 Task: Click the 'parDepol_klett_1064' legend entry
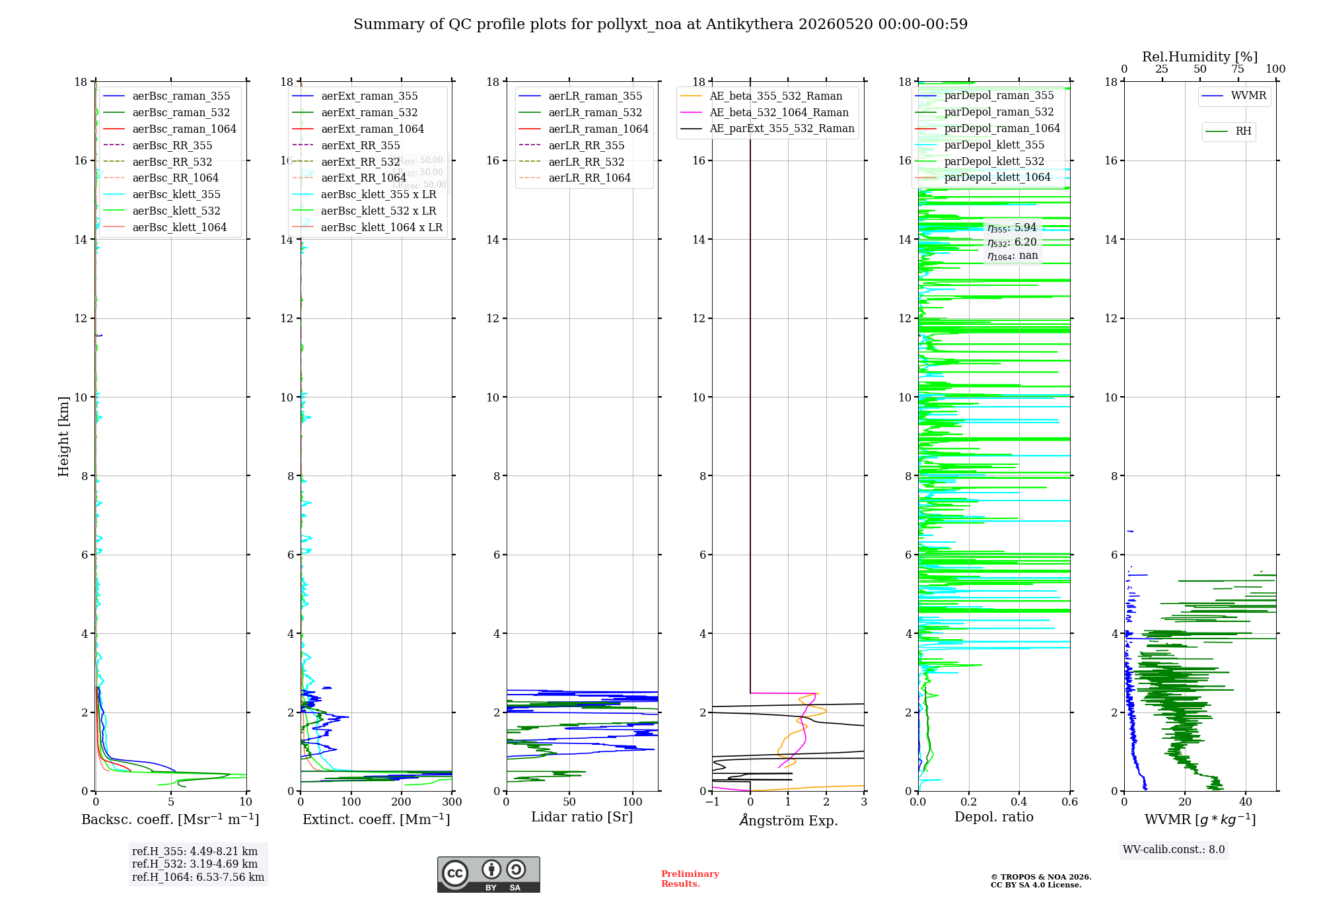tap(983, 178)
